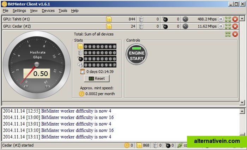Click the bitcoin mint speed icon
Screen dimensions: 247x150
coord(82,94)
